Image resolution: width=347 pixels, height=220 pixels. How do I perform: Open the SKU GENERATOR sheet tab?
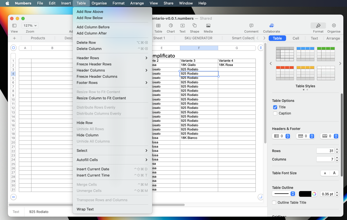(x=198, y=38)
